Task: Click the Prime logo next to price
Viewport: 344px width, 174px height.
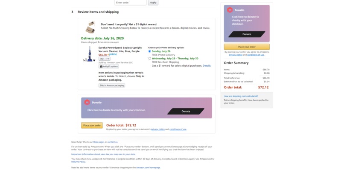Action: pos(112,54)
